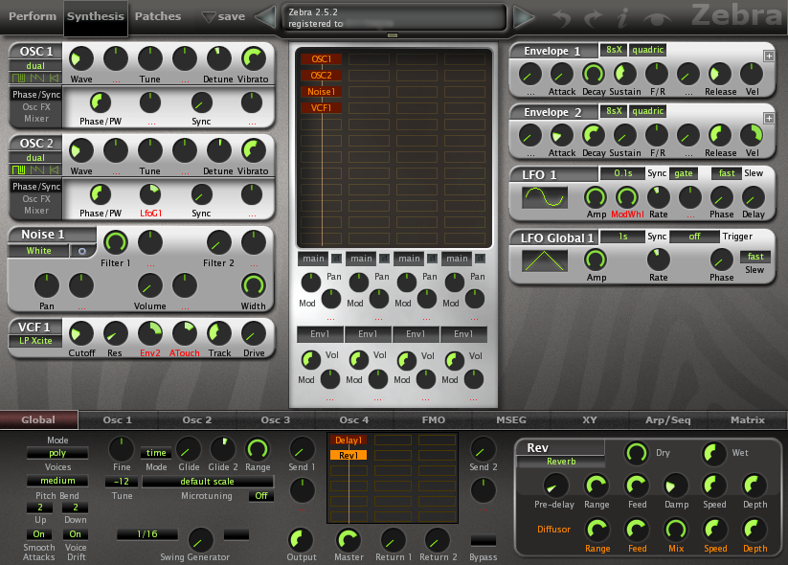788x565 pixels.
Task: Open the info 'i' icon
Action: tap(622, 18)
